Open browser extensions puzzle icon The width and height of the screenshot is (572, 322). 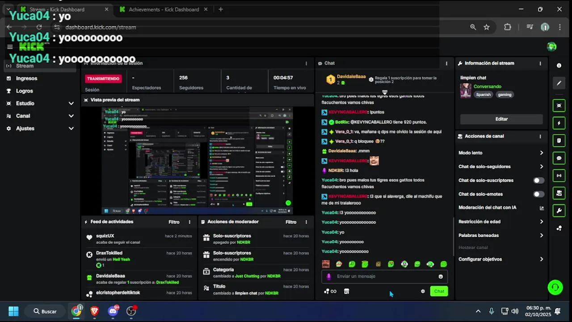pos(508,27)
